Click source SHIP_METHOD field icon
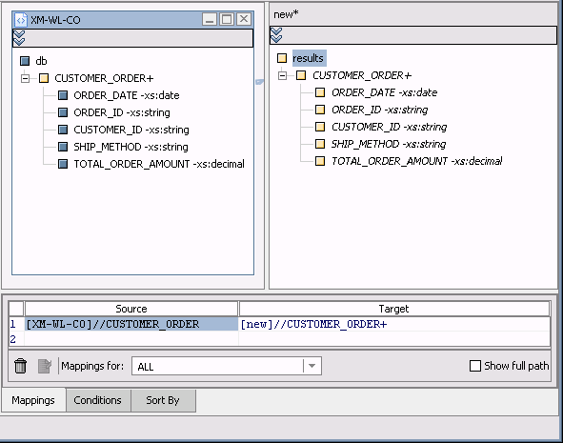This screenshot has width=563, height=443. click(63, 147)
